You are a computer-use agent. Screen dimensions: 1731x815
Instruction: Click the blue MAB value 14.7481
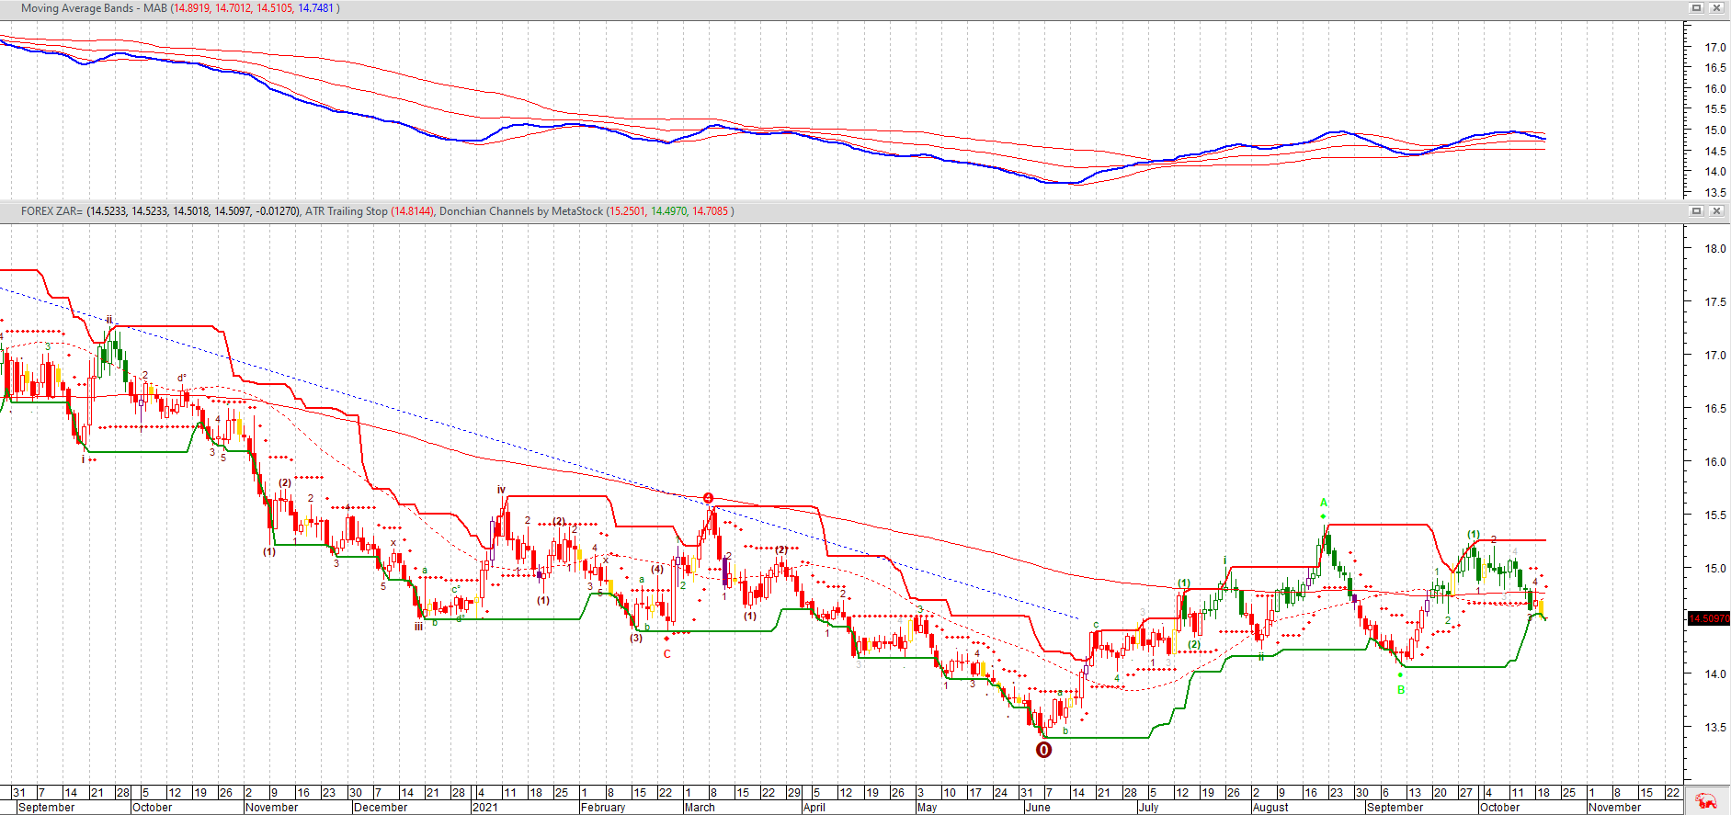(316, 7)
